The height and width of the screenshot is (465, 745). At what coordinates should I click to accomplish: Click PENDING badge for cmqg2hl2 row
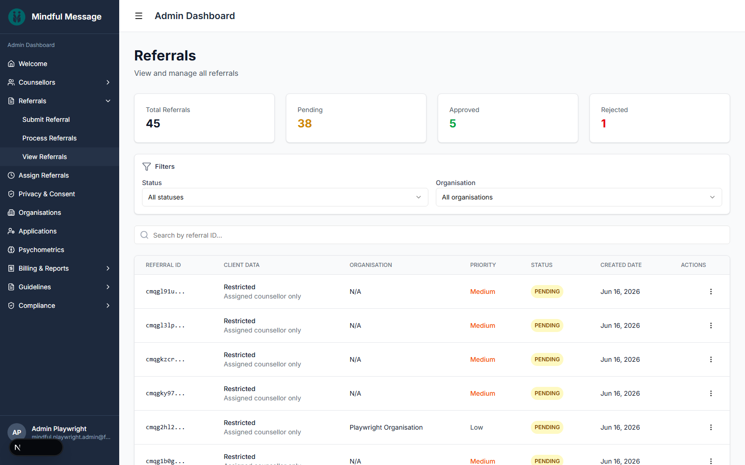pos(547,427)
